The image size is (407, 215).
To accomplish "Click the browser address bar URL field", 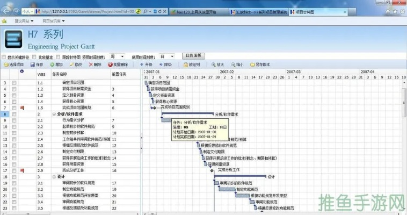I will pos(81,11).
